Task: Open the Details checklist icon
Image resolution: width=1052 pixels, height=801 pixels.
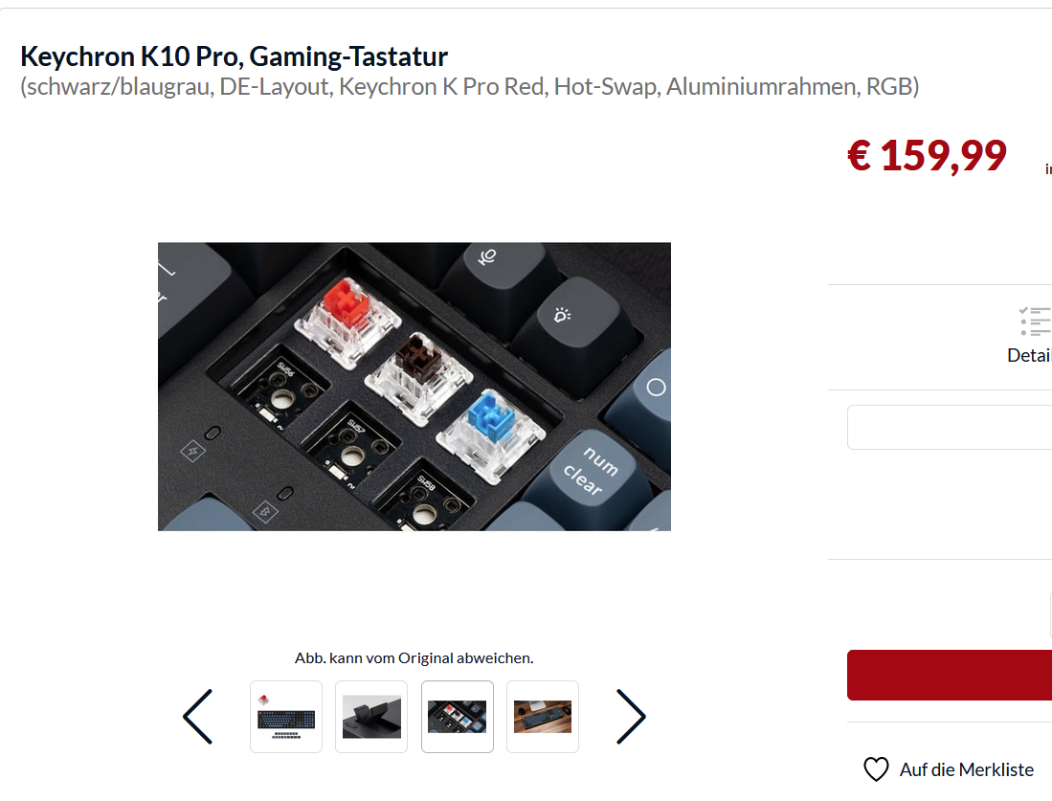Action: pyautogui.click(x=1035, y=322)
